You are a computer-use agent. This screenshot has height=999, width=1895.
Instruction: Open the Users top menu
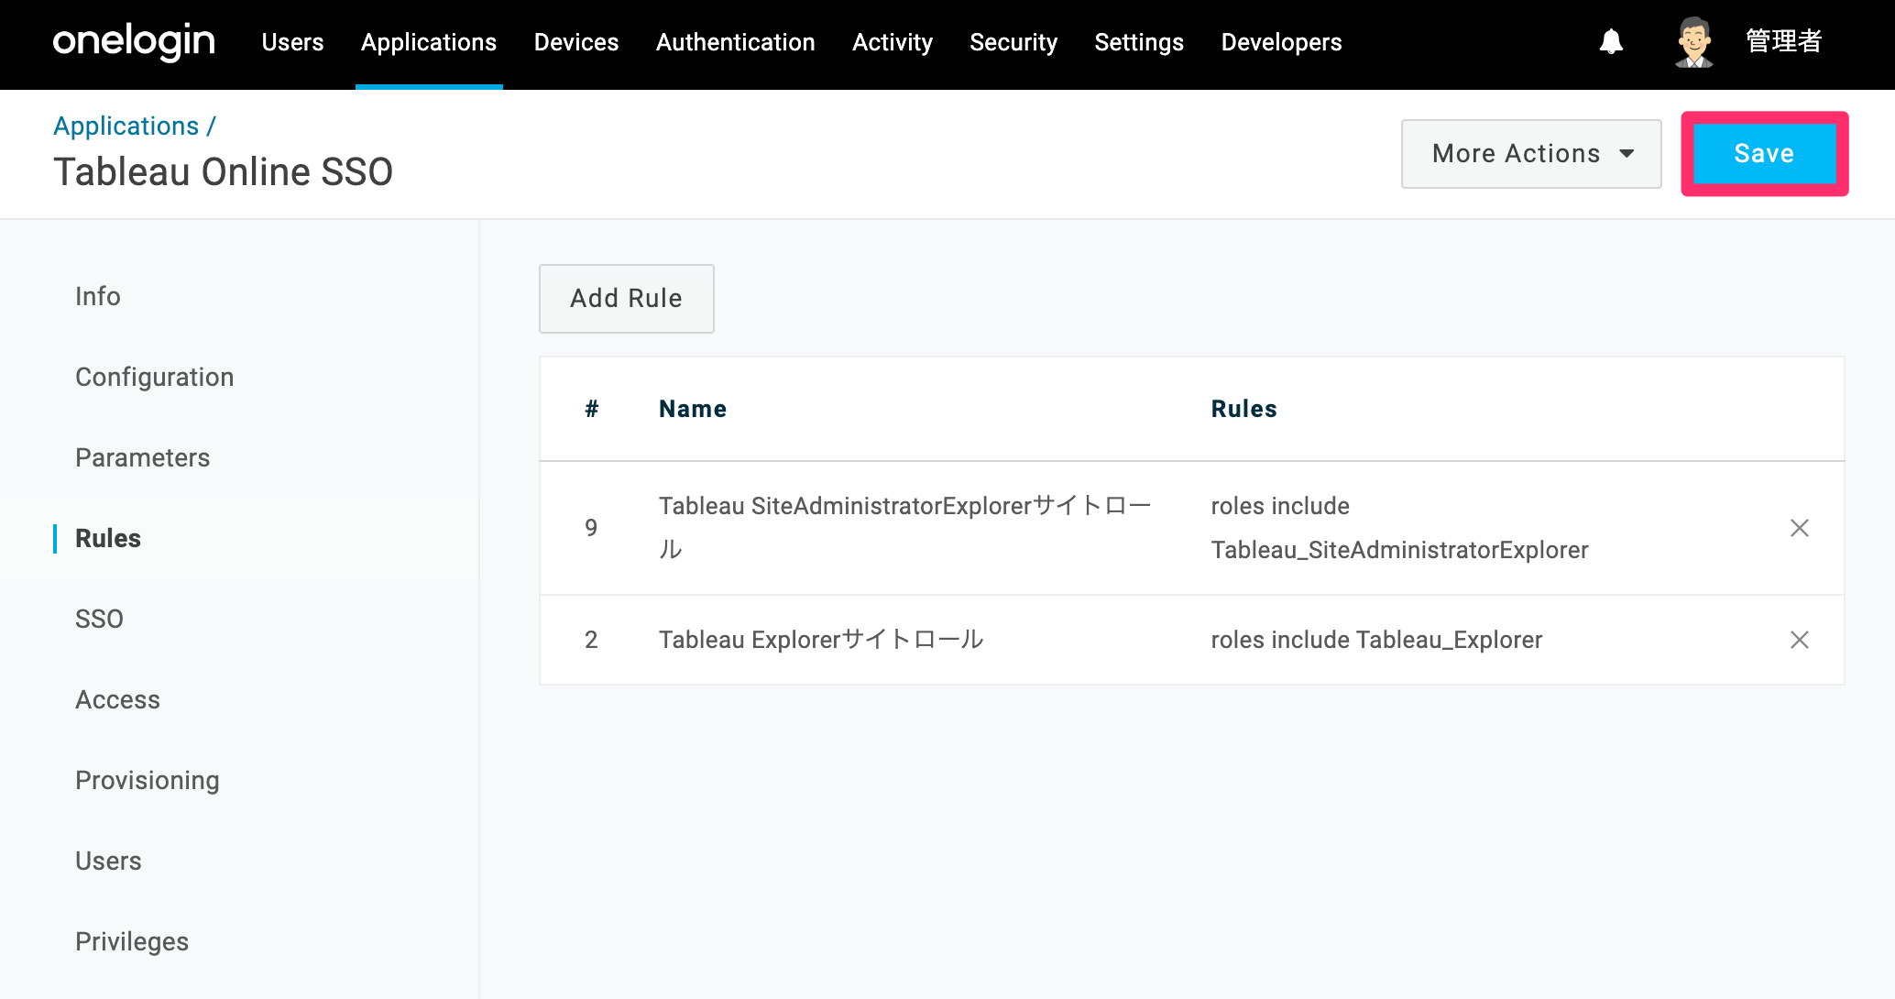(x=292, y=42)
